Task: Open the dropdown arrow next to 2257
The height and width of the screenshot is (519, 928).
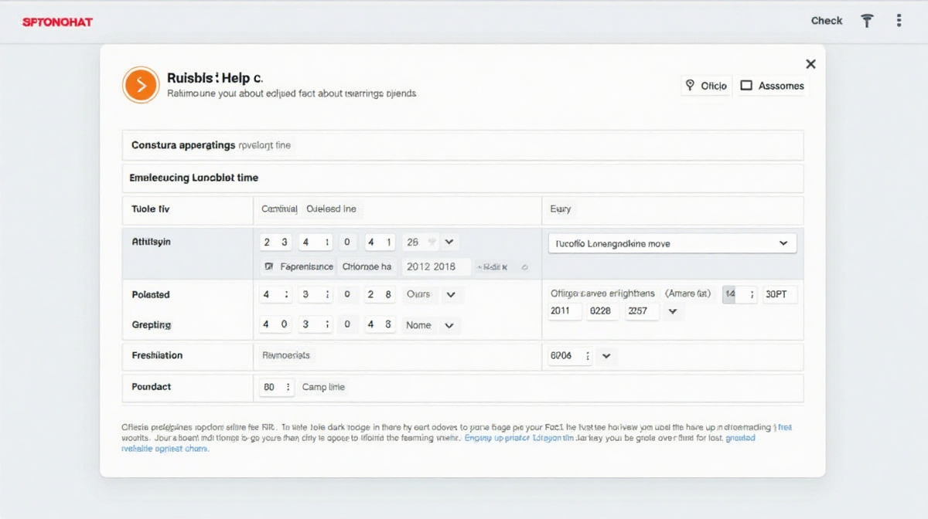Action: coord(672,311)
